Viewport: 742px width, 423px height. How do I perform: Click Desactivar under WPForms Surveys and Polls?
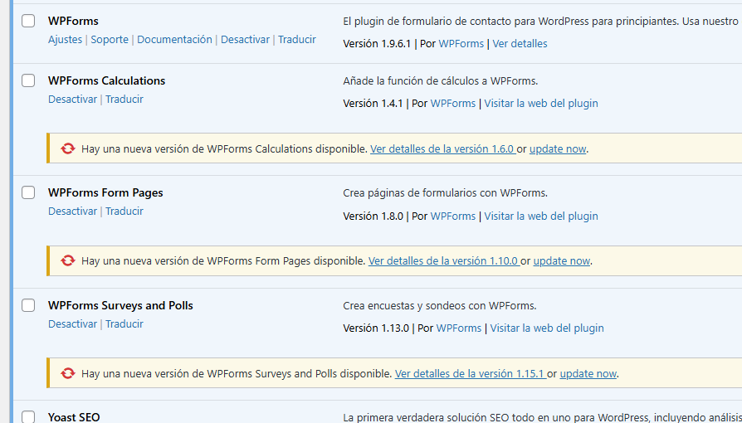72,323
